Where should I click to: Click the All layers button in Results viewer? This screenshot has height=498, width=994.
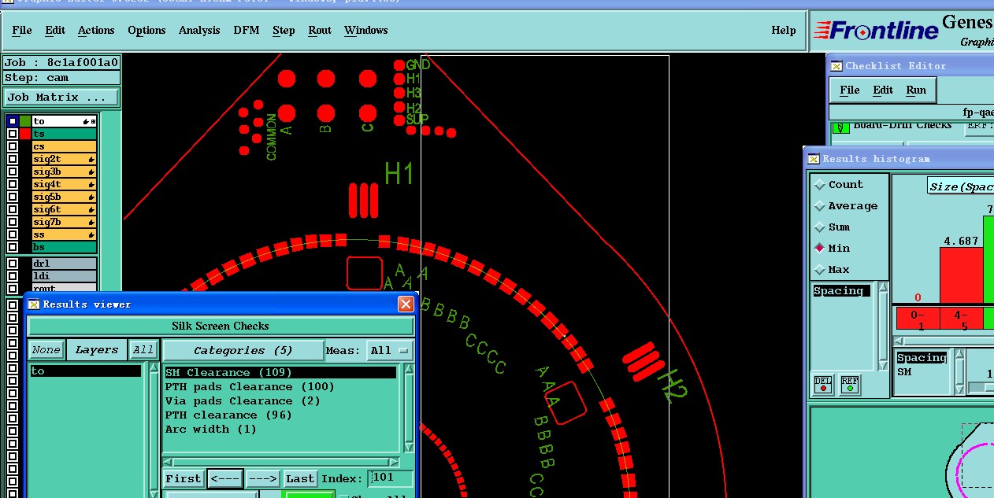[143, 350]
